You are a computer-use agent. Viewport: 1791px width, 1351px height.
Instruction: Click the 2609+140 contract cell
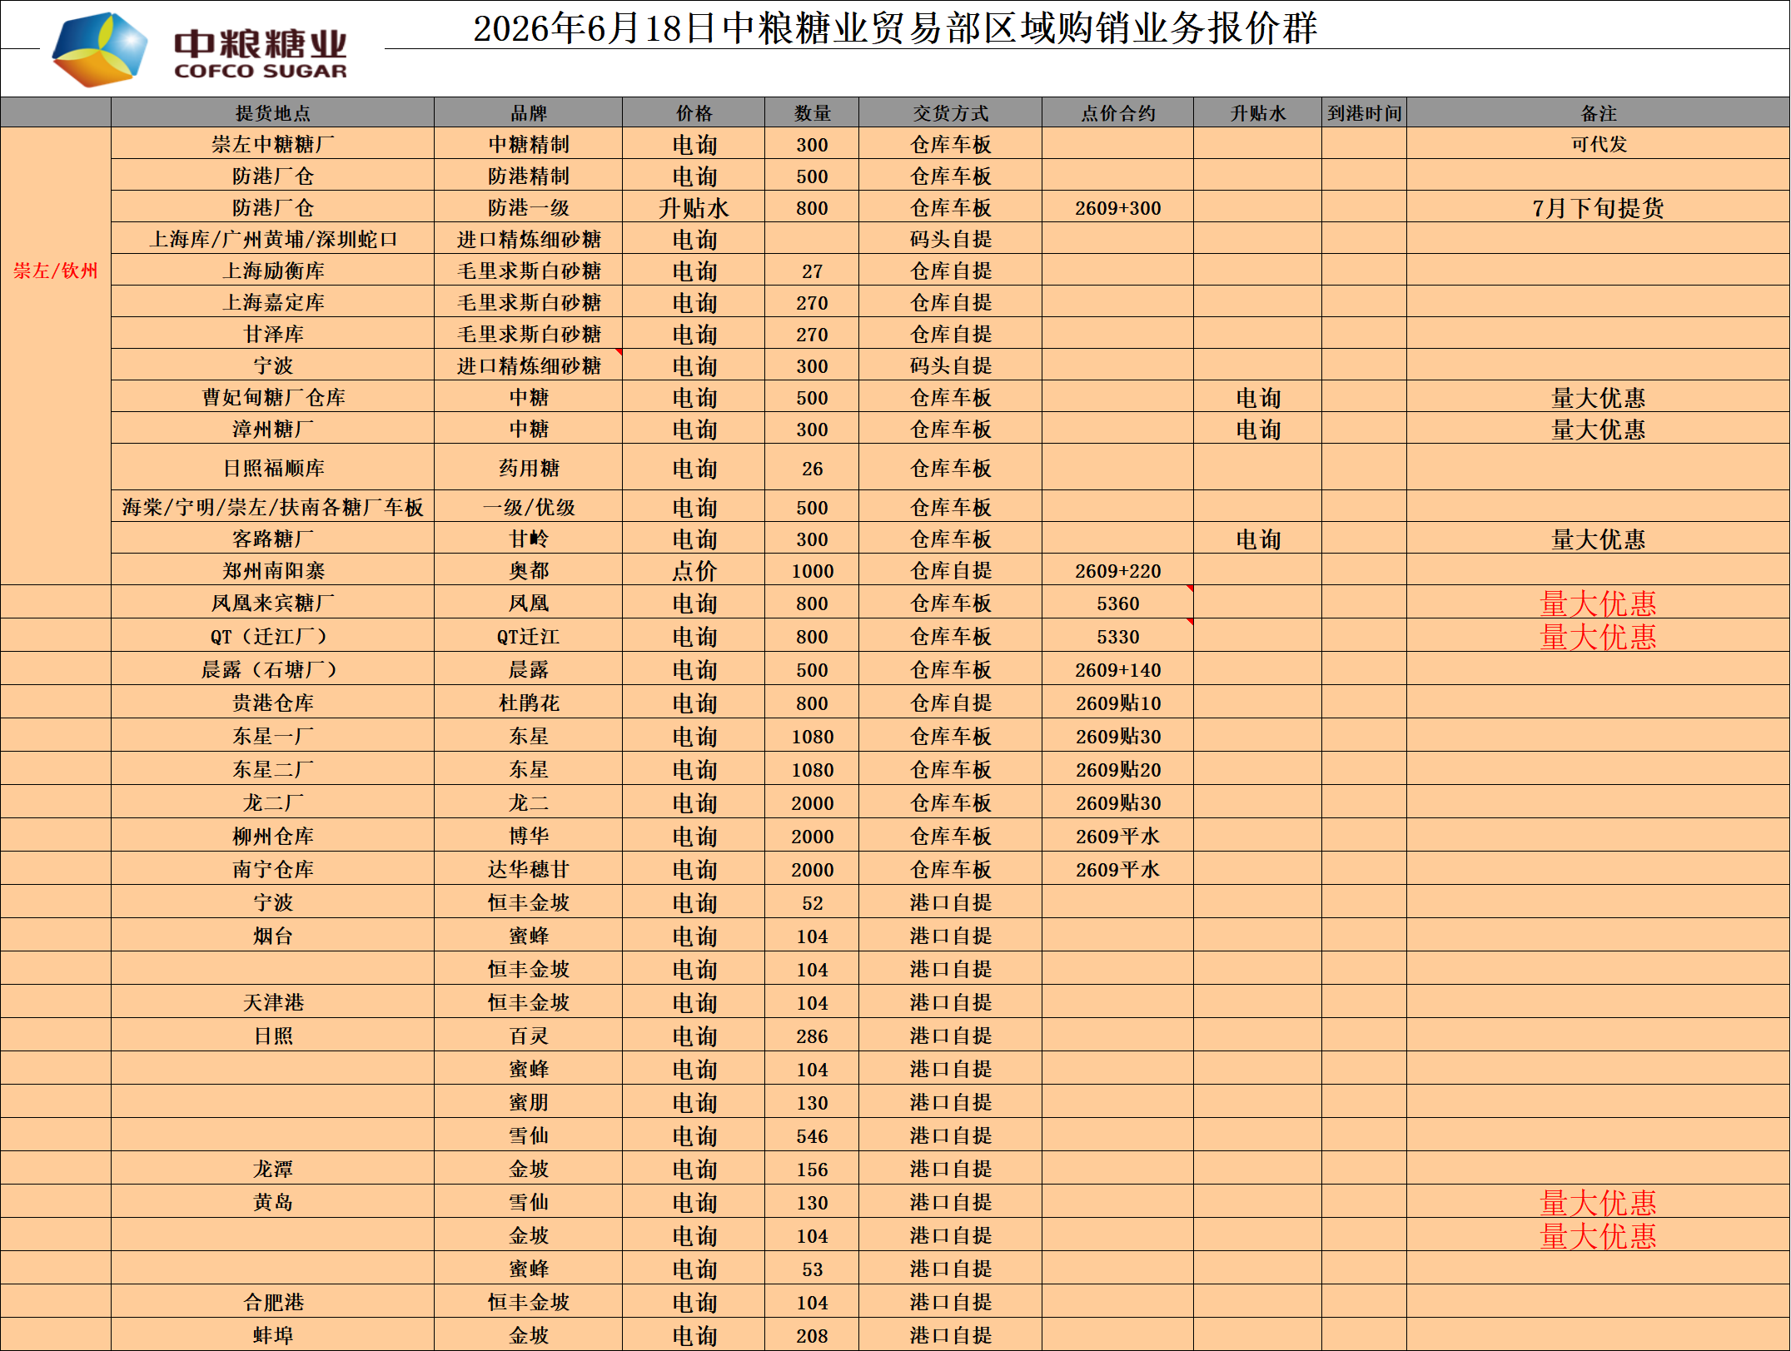click(x=1118, y=669)
